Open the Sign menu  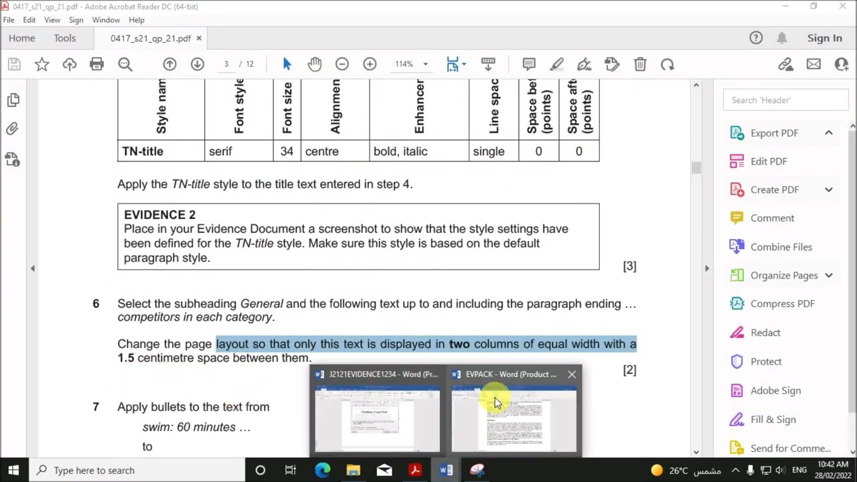pyautogui.click(x=76, y=20)
